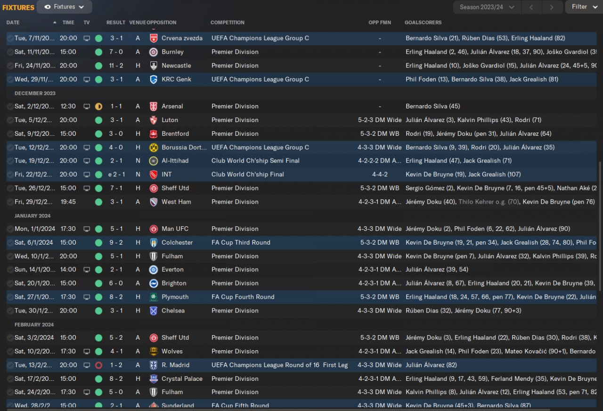Click the TV icon on the Arsenal row
The image size is (603, 411).
(x=87, y=107)
